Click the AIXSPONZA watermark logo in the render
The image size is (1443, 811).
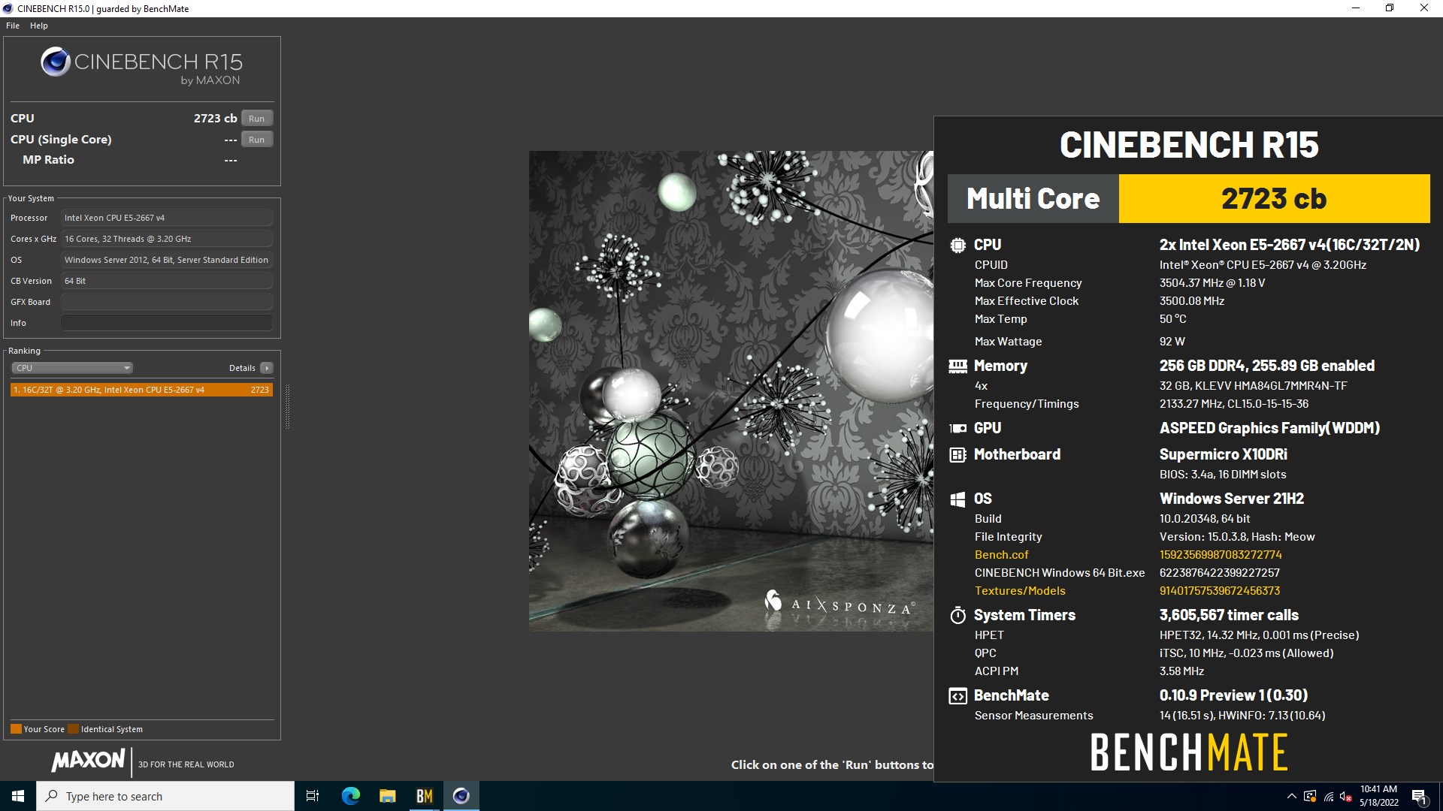point(839,604)
